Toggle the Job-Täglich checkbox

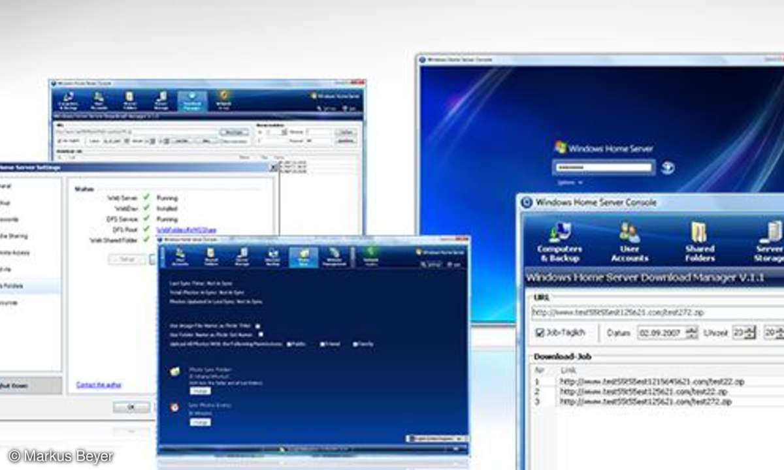tap(540, 332)
